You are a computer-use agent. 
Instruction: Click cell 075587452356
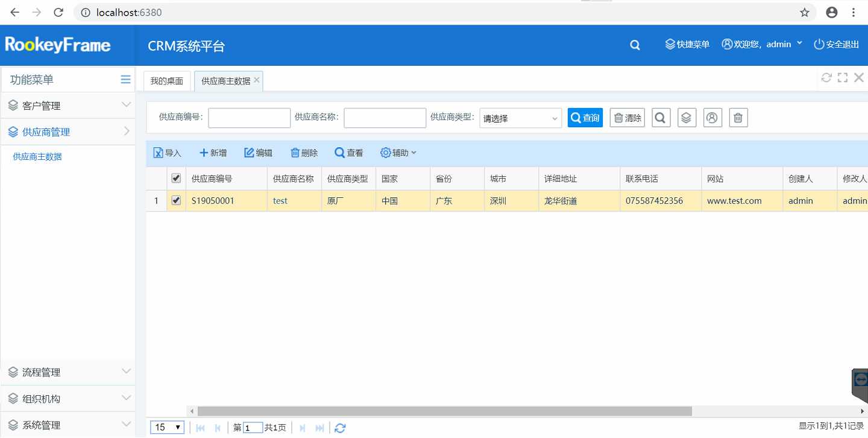coord(661,201)
